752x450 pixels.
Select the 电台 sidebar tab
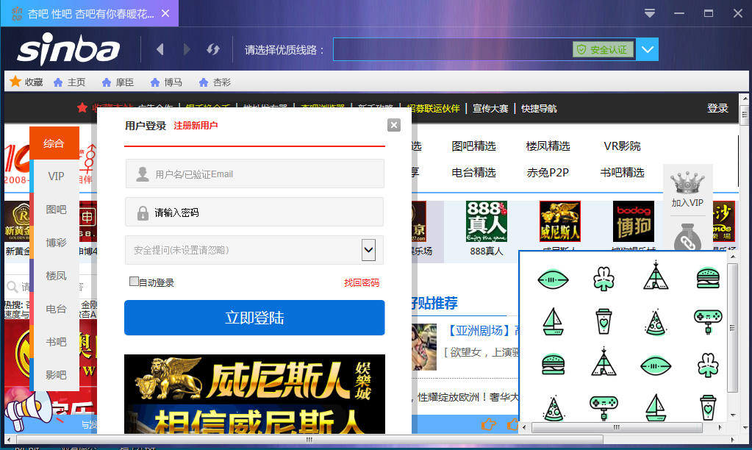[x=56, y=309]
